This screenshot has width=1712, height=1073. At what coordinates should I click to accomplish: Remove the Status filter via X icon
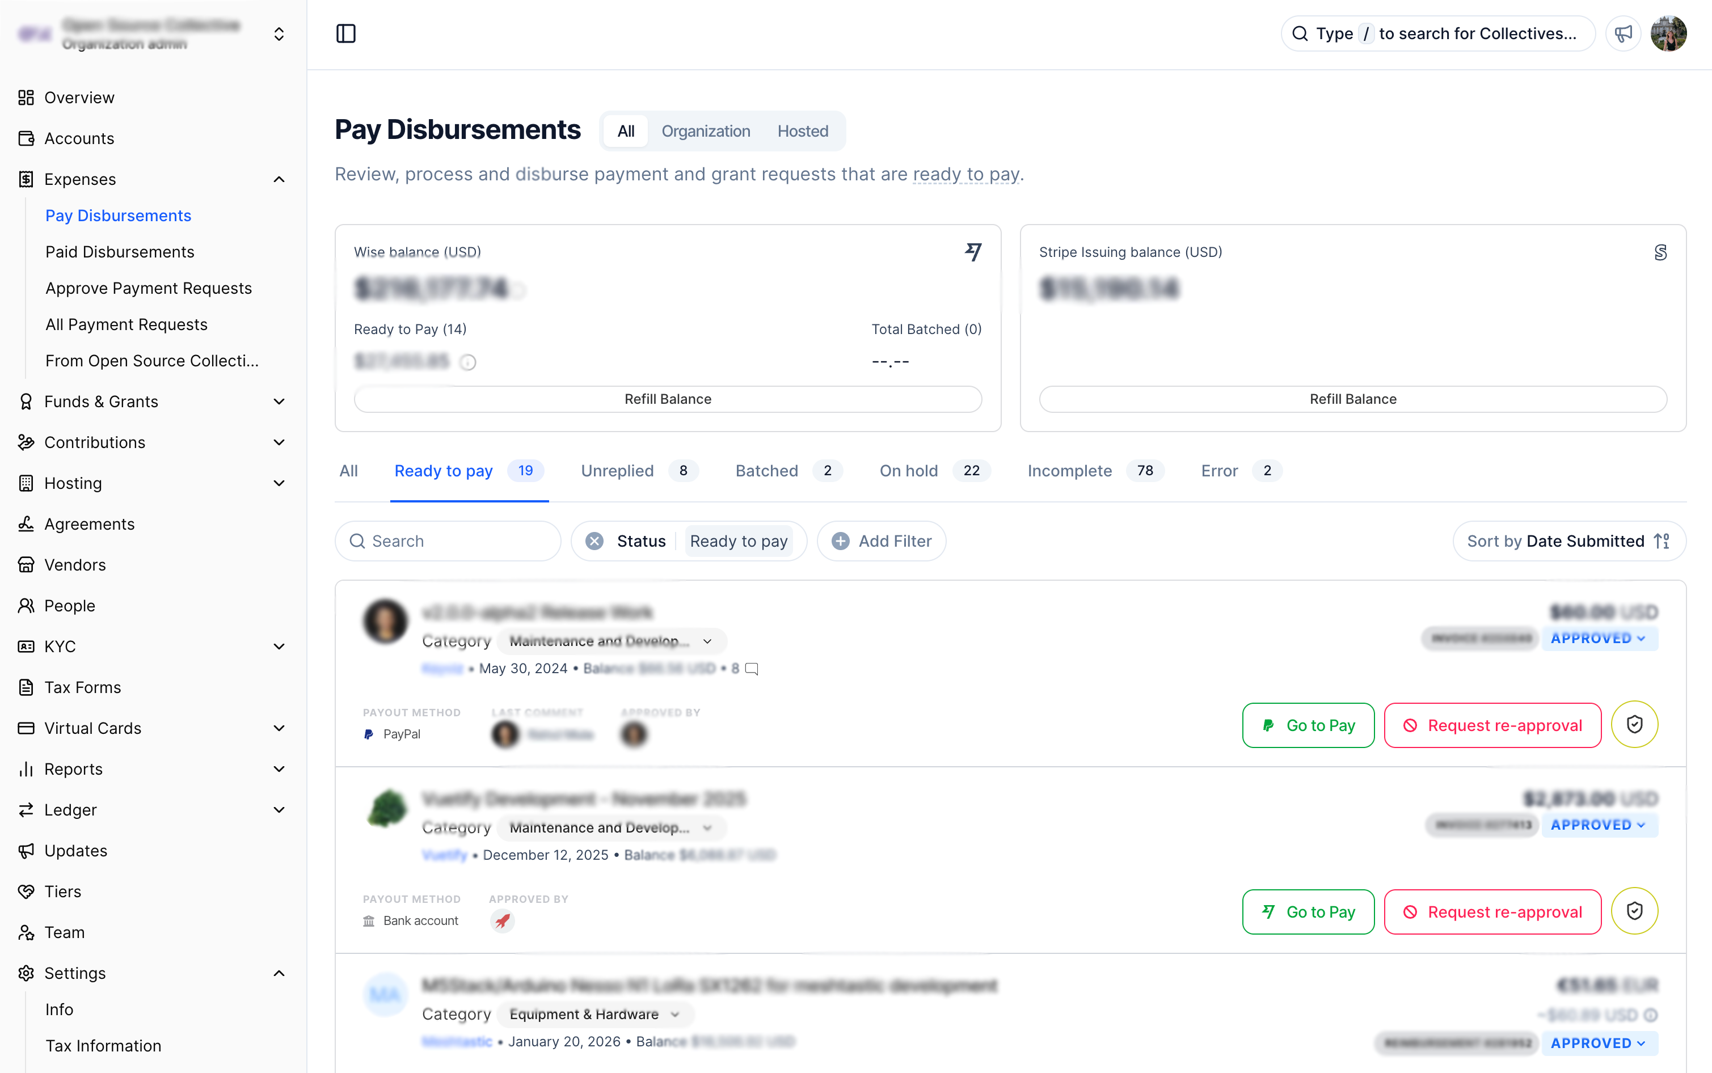(x=595, y=542)
